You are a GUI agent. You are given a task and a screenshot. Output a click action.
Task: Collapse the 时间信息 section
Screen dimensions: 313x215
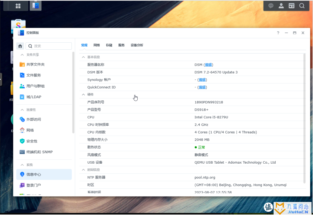[x=83, y=170]
